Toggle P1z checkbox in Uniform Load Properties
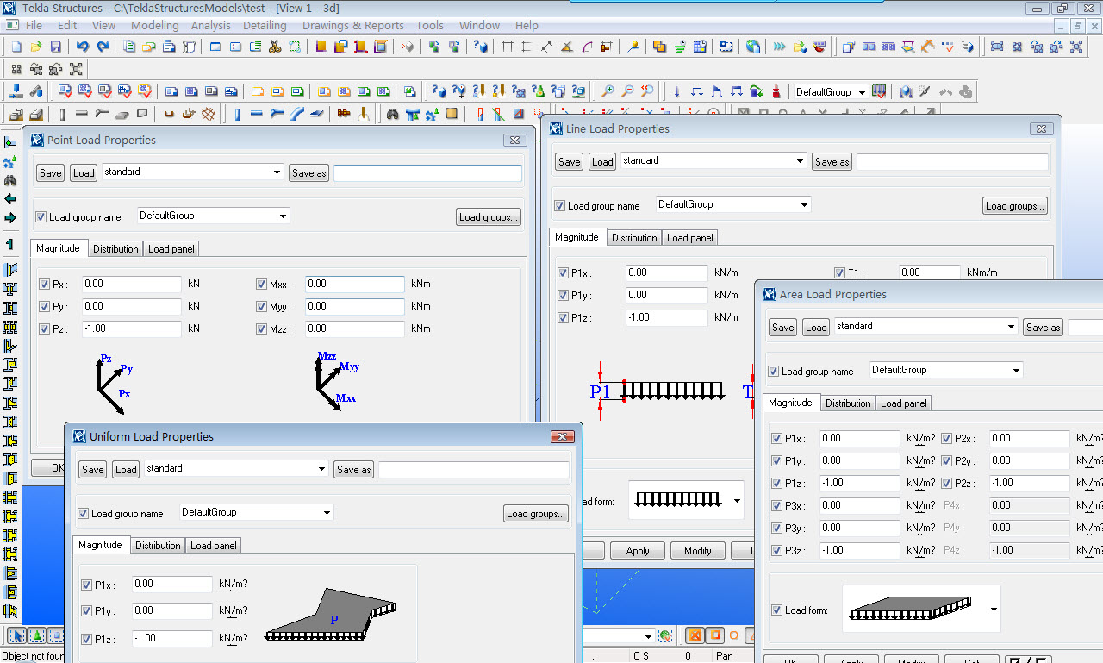 [86, 639]
